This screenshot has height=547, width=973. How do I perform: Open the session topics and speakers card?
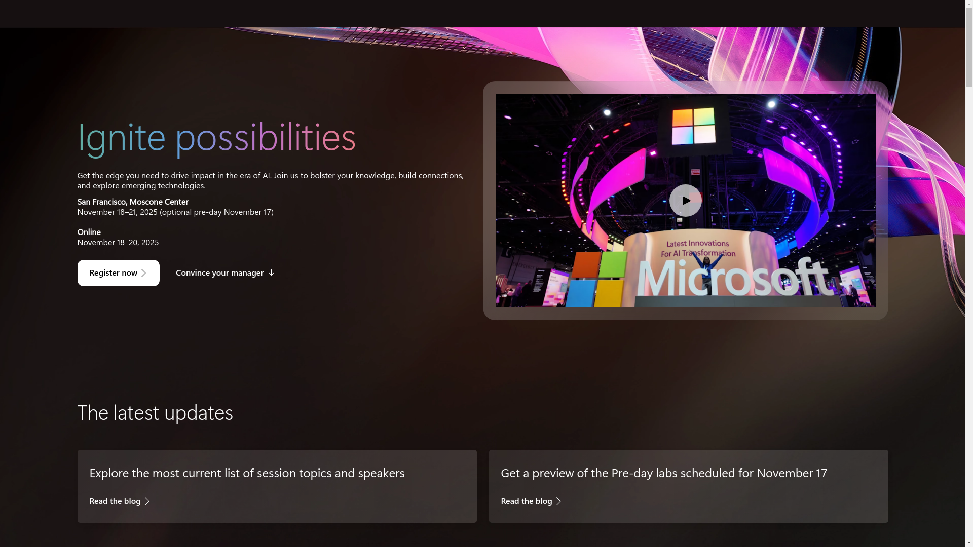click(277, 486)
